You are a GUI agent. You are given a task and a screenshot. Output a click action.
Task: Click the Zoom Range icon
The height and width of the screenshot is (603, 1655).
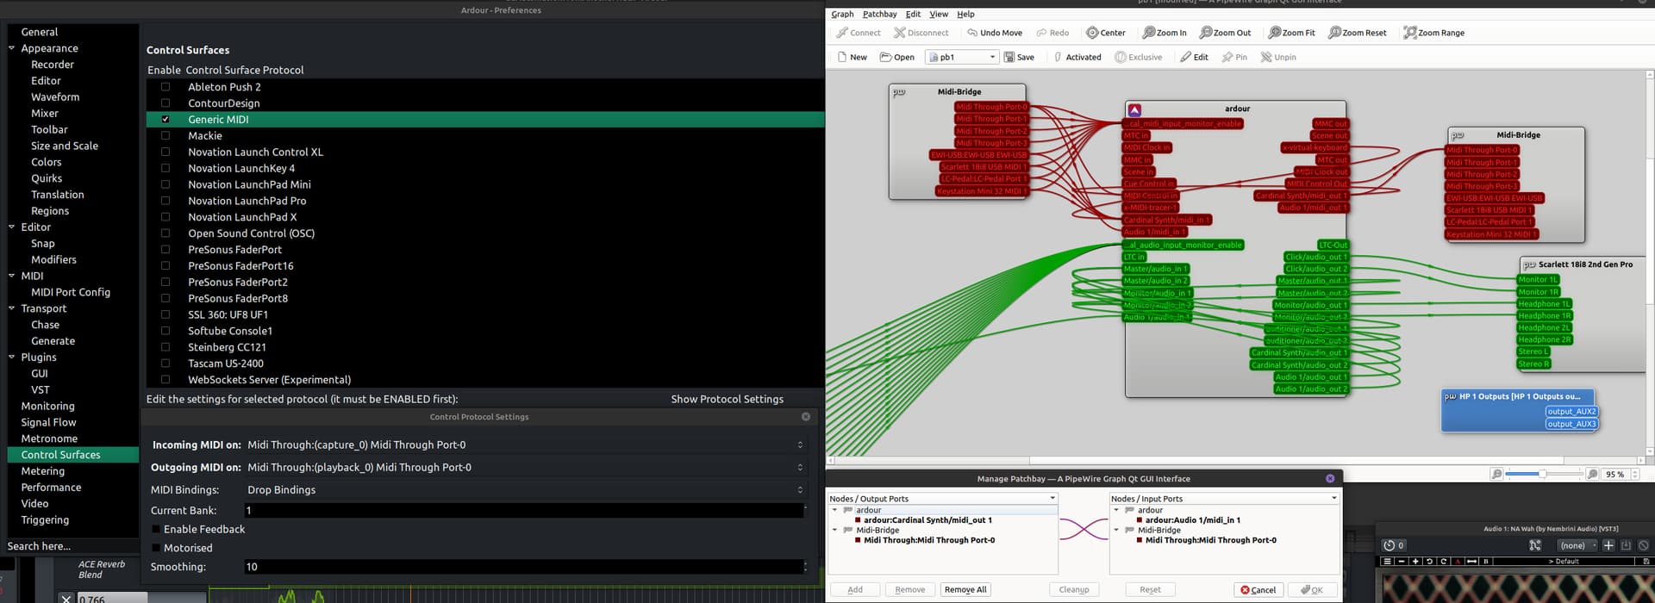(x=1410, y=33)
